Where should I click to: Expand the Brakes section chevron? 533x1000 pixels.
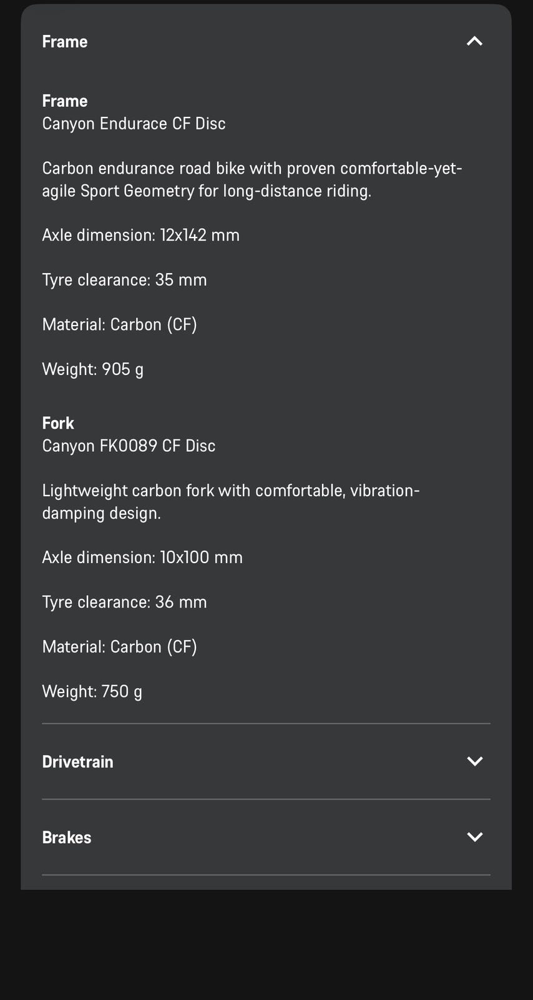(x=474, y=837)
